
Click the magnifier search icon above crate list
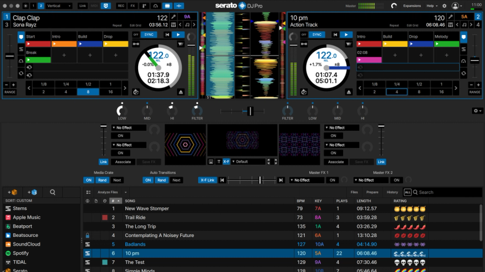[52, 192]
